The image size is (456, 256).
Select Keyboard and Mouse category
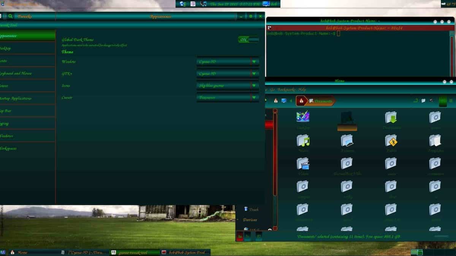click(x=27, y=73)
